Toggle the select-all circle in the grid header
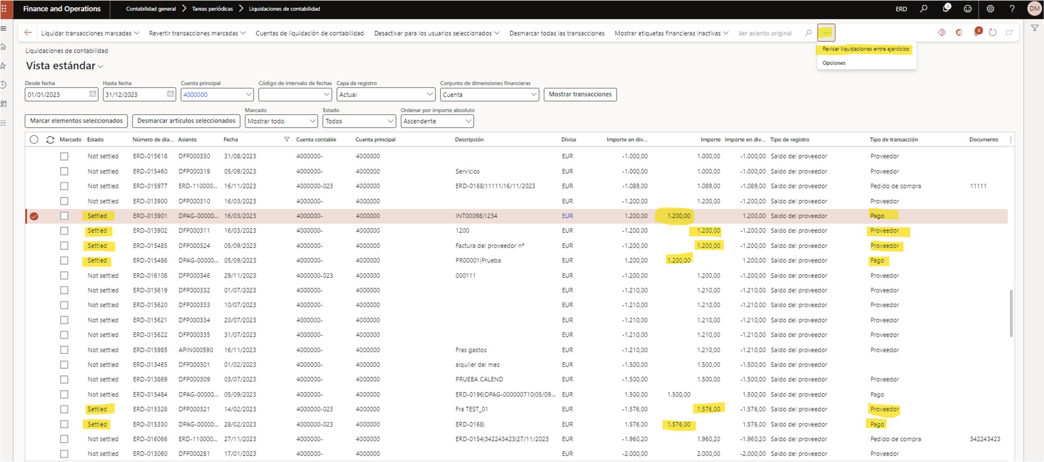The width and height of the screenshot is (1044, 462). tap(34, 140)
